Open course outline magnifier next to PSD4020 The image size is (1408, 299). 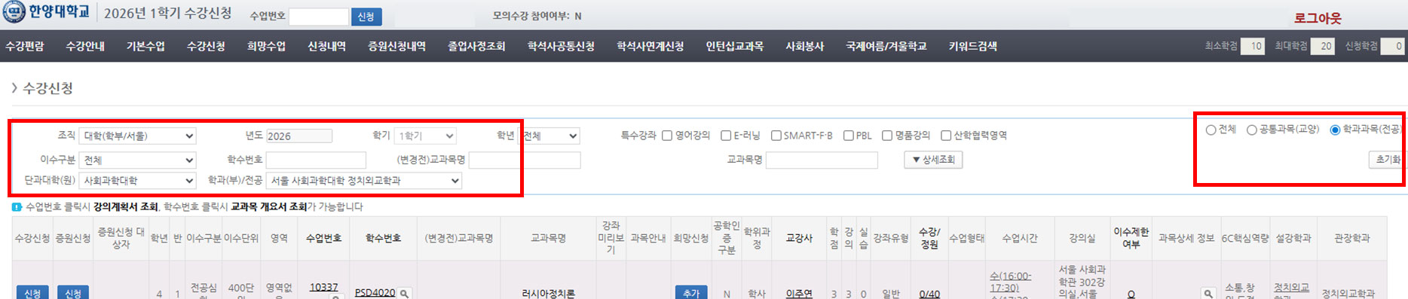pos(405,294)
